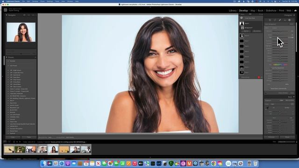Pick the White Balance eyedropper in the Basic panel
Screen dimensions: 299x168
(x=267, y=108)
